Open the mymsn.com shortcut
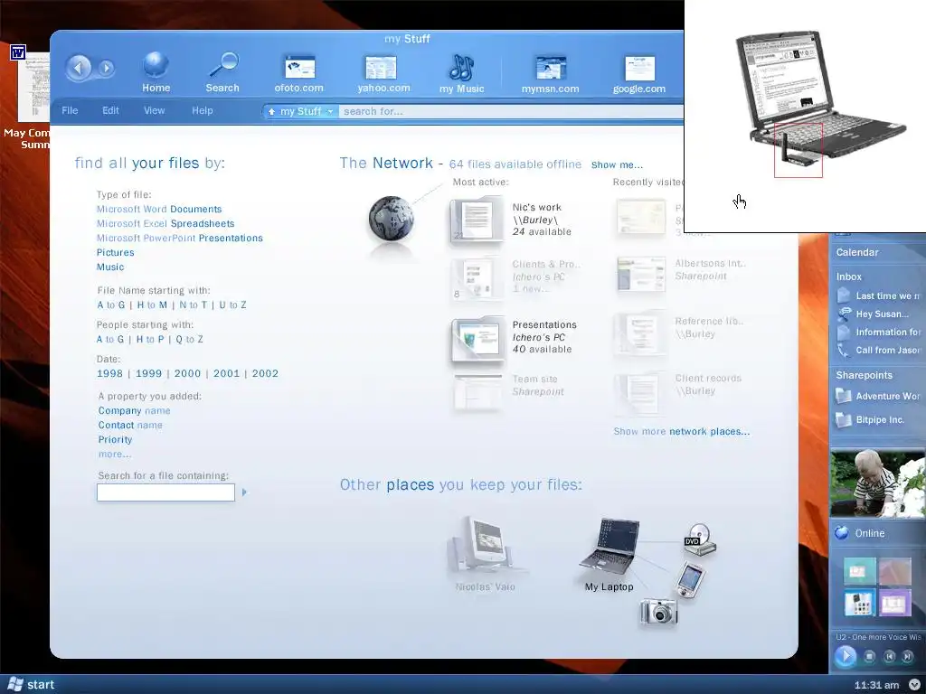This screenshot has height=694, width=926. coord(551,74)
